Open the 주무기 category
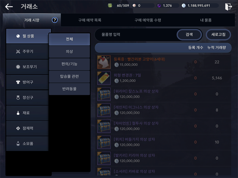 [x=27, y=51]
